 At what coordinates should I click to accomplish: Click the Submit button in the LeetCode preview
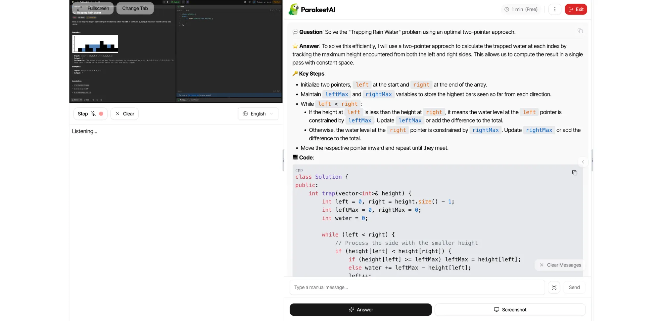[175, 2]
